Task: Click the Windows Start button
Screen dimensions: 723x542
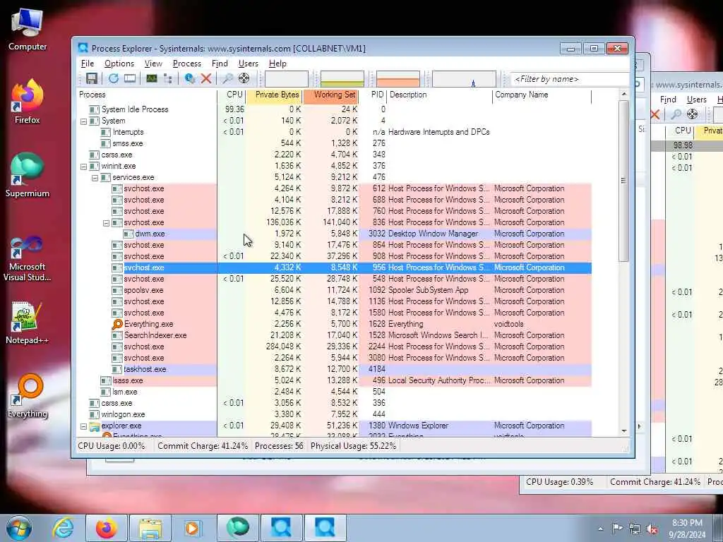Action: [x=19, y=528]
